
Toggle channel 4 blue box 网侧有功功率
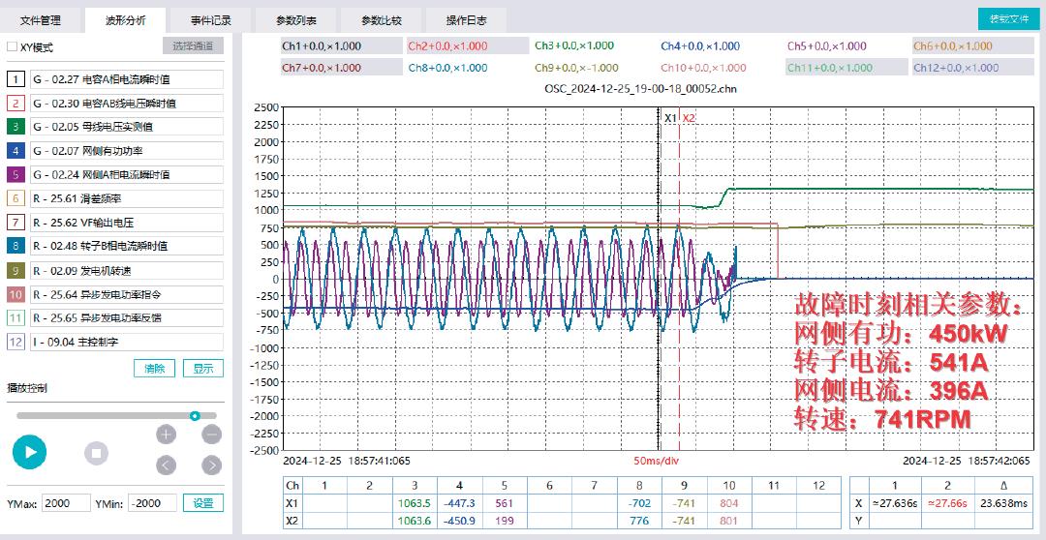15,151
